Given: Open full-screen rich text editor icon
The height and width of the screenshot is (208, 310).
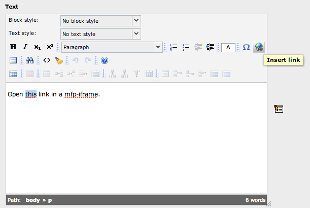Looking at the screenshot, I should tap(279, 109).
